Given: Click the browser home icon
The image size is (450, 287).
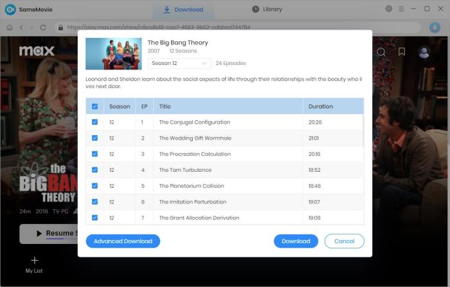Looking at the screenshot, I should (x=9, y=28).
